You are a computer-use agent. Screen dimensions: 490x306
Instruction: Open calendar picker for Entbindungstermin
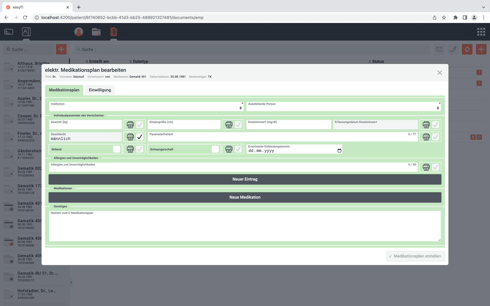pyautogui.click(x=339, y=151)
